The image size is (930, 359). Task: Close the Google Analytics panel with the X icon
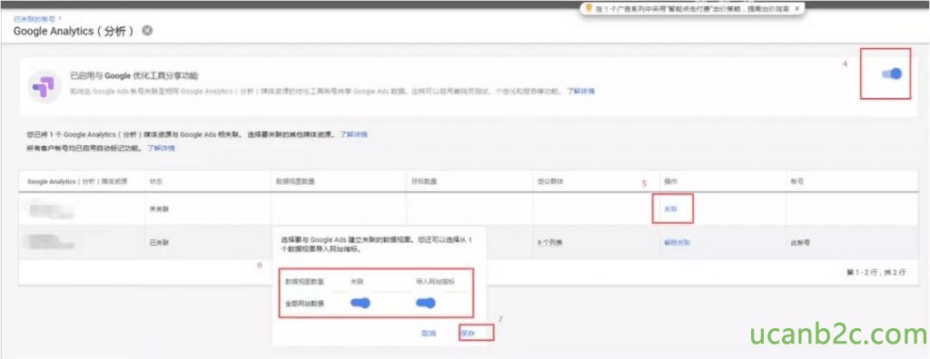(x=148, y=30)
